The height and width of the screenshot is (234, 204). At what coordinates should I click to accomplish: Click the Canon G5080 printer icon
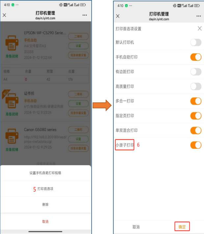[12, 136]
